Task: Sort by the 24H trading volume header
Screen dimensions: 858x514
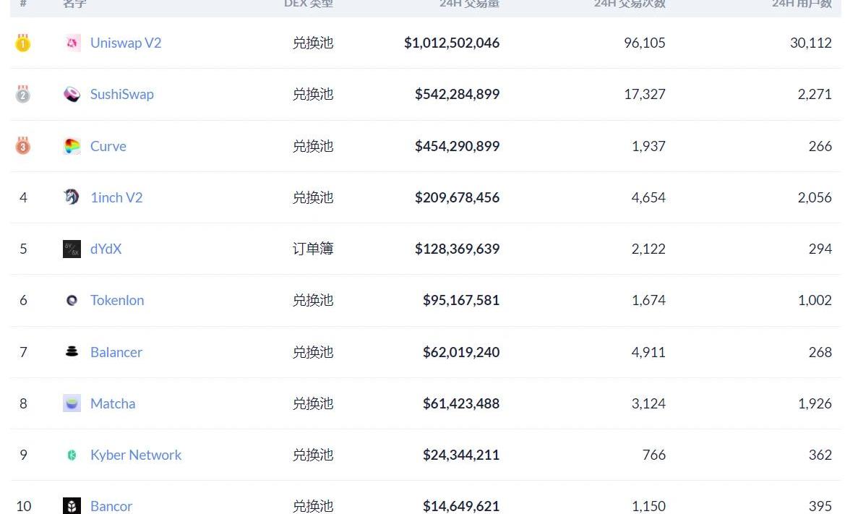Action: (x=469, y=4)
